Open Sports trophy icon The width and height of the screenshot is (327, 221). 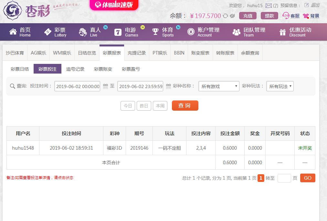pos(155,32)
